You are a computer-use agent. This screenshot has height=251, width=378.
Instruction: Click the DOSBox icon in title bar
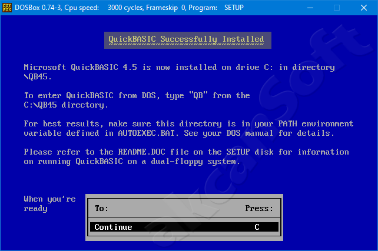tap(7, 8)
